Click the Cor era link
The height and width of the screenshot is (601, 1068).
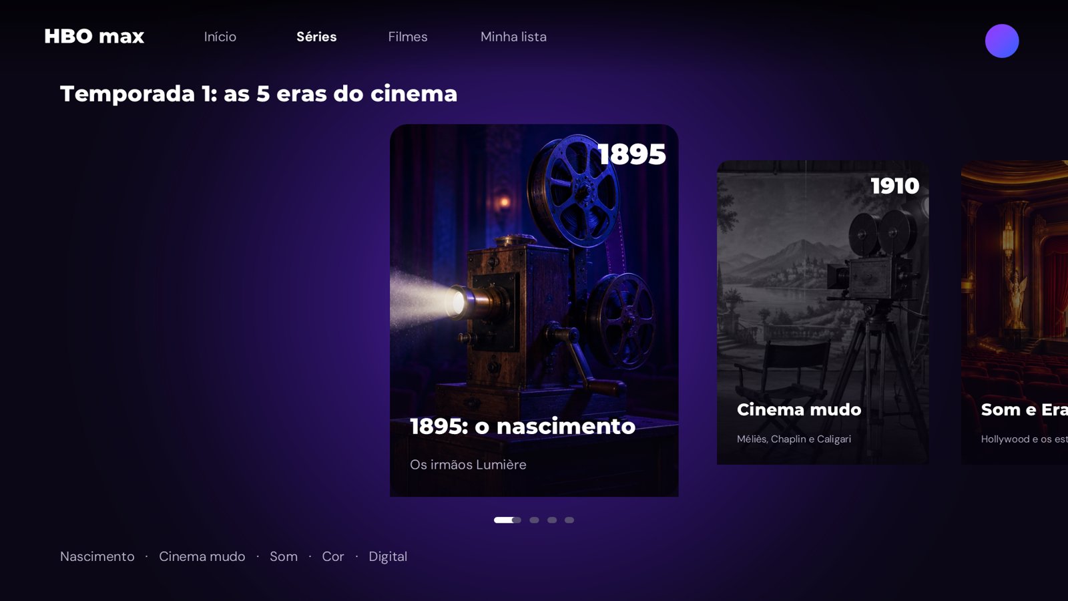pos(333,556)
